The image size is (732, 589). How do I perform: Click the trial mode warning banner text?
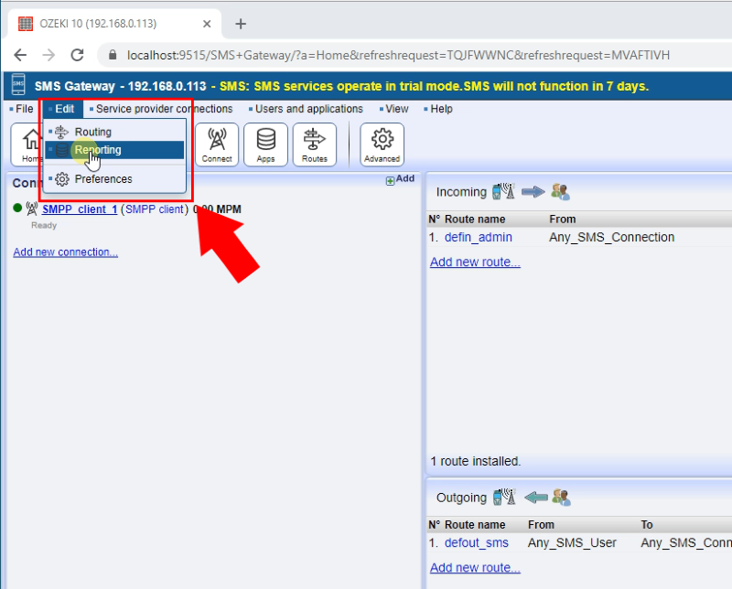434,86
